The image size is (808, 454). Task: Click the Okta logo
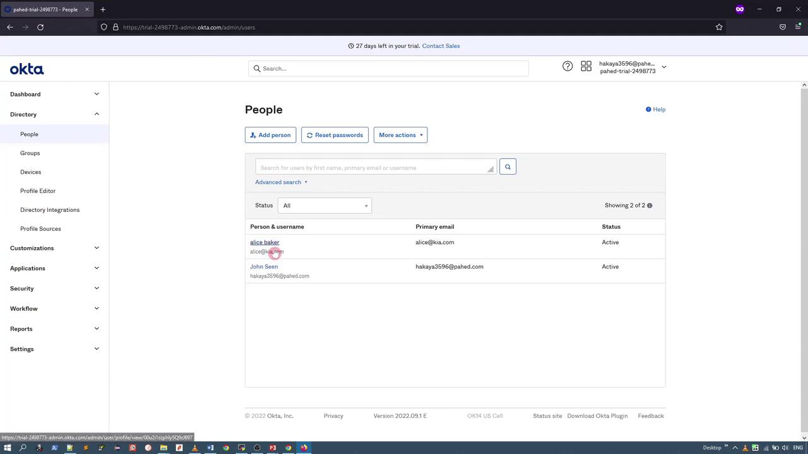tap(27, 69)
